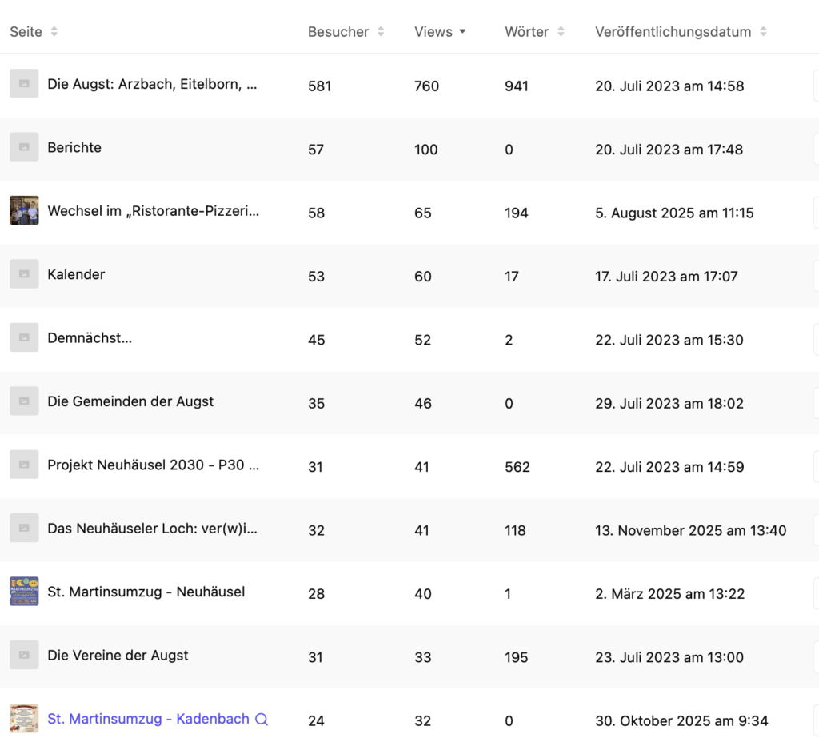Click placeholder icon for Das Neuhäuseler Loch

[24, 529]
